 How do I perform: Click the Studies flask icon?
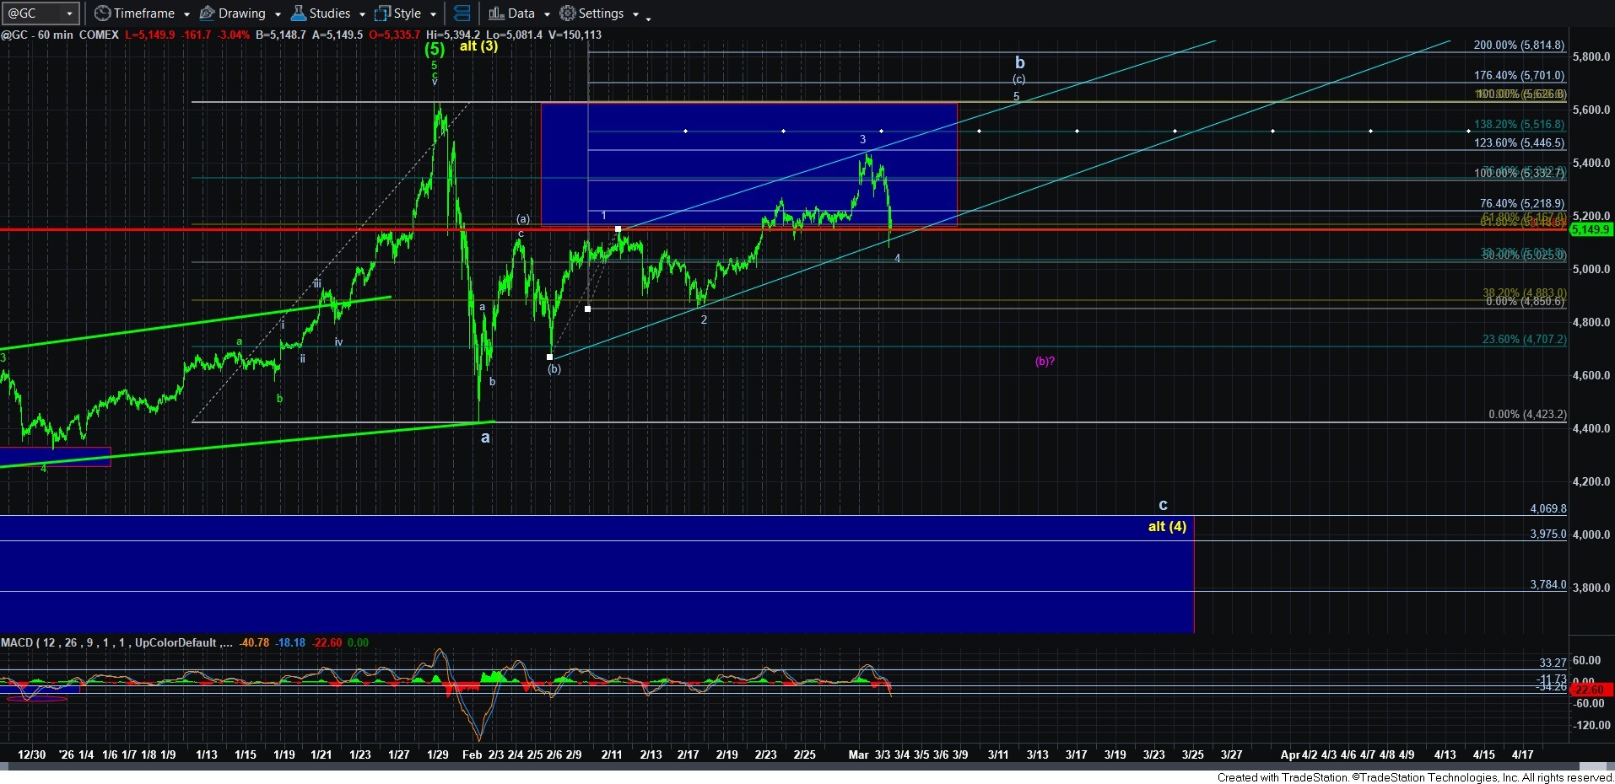(x=298, y=13)
